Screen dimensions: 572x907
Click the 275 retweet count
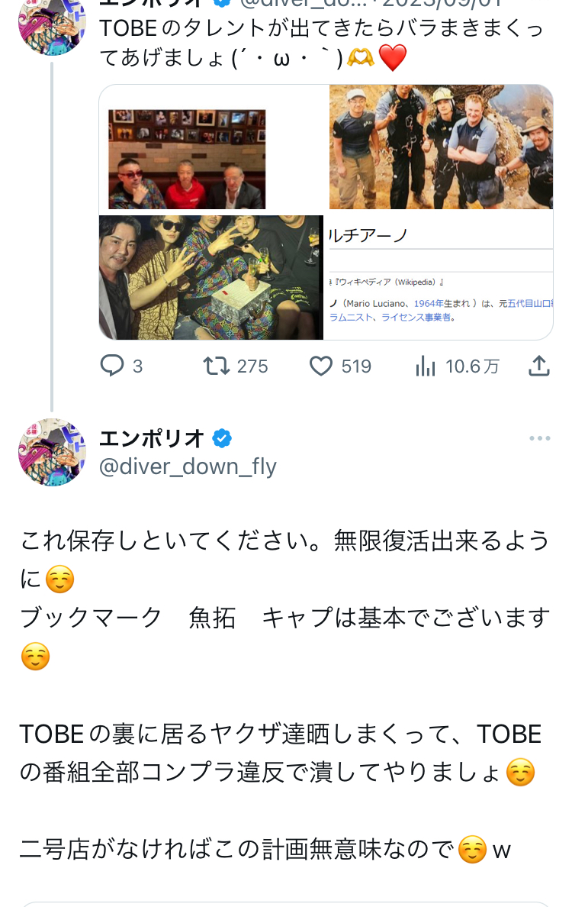pos(252,366)
